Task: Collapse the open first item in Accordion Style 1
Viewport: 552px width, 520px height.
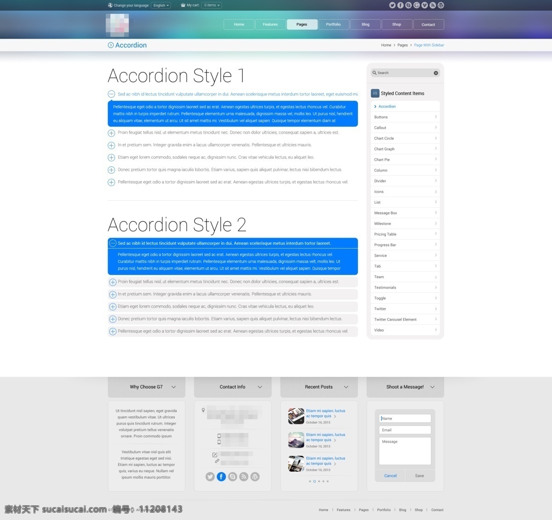Action: [x=111, y=94]
